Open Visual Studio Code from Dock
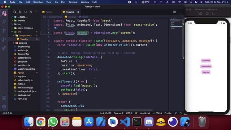 point(125,122)
